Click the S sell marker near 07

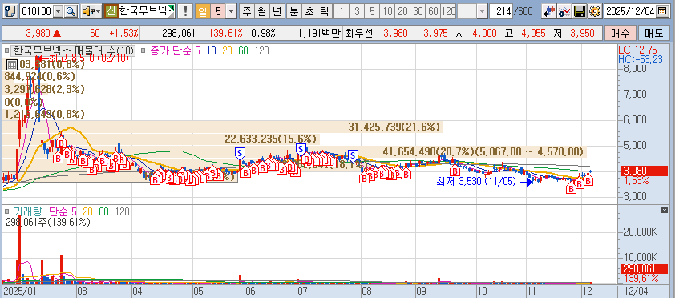click(301, 149)
